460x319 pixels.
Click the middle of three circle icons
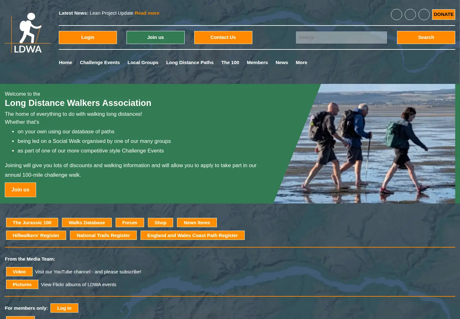coord(410,14)
